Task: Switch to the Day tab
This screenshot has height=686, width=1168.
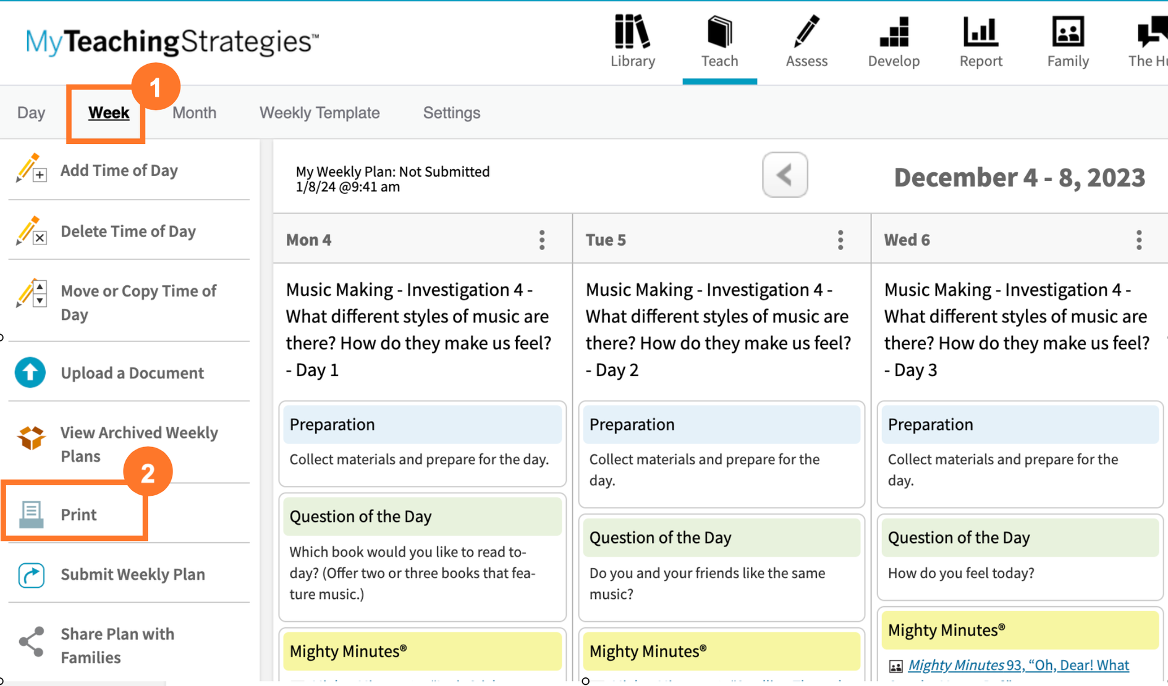Action: (31, 112)
